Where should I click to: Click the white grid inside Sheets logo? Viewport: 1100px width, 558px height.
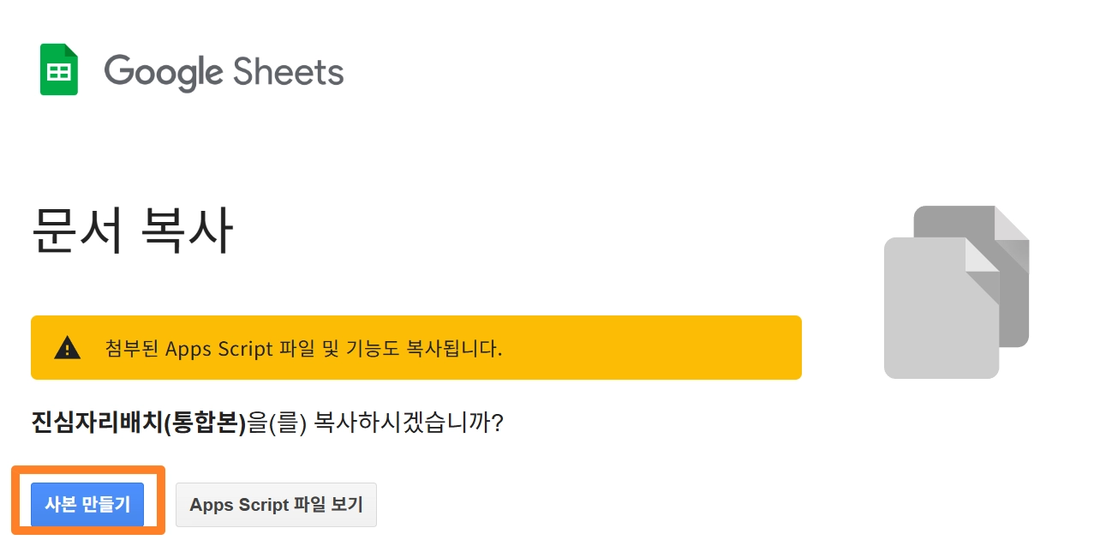(59, 74)
